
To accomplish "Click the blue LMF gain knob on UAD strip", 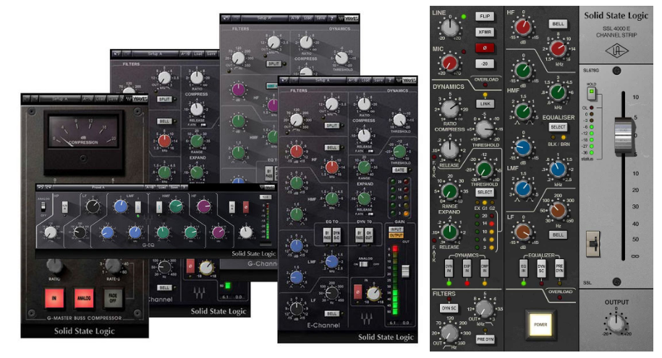I will tap(524, 147).
